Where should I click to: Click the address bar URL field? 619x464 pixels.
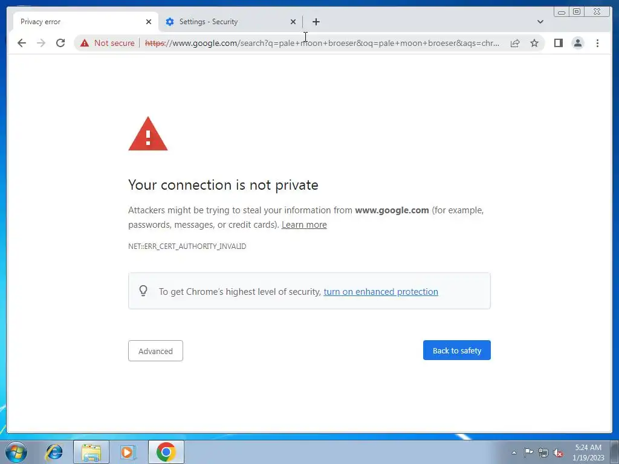coord(322,43)
